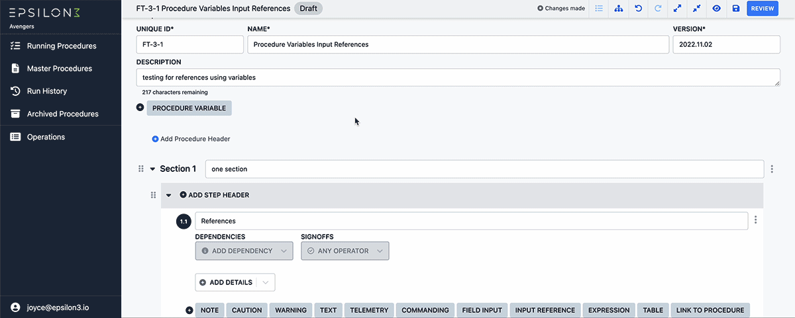
Task: Click the drag handle beside the step header
Action: click(x=154, y=195)
